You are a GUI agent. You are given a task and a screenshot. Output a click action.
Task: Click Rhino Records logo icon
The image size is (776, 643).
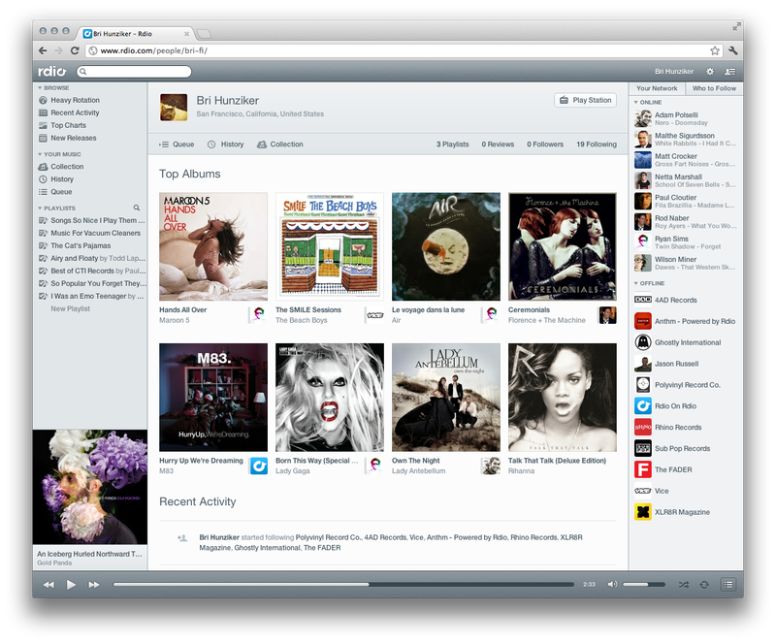pyautogui.click(x=643, y=427)
